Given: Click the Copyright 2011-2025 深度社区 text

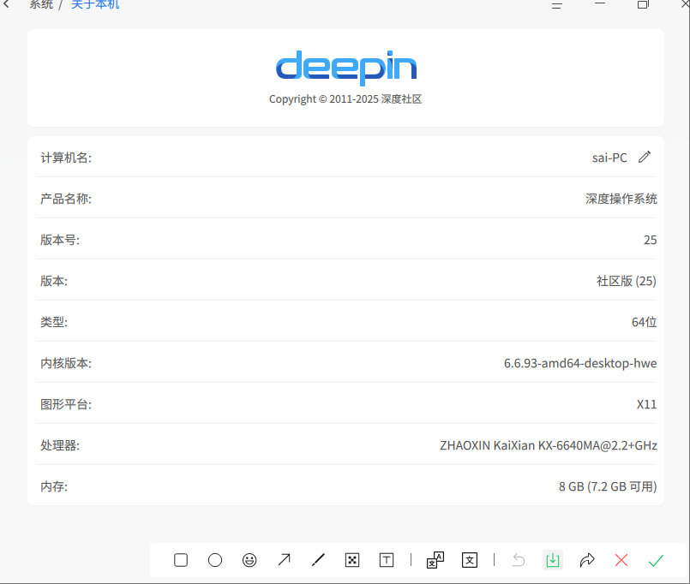Looking at the screenshot, I should [345, 99].
